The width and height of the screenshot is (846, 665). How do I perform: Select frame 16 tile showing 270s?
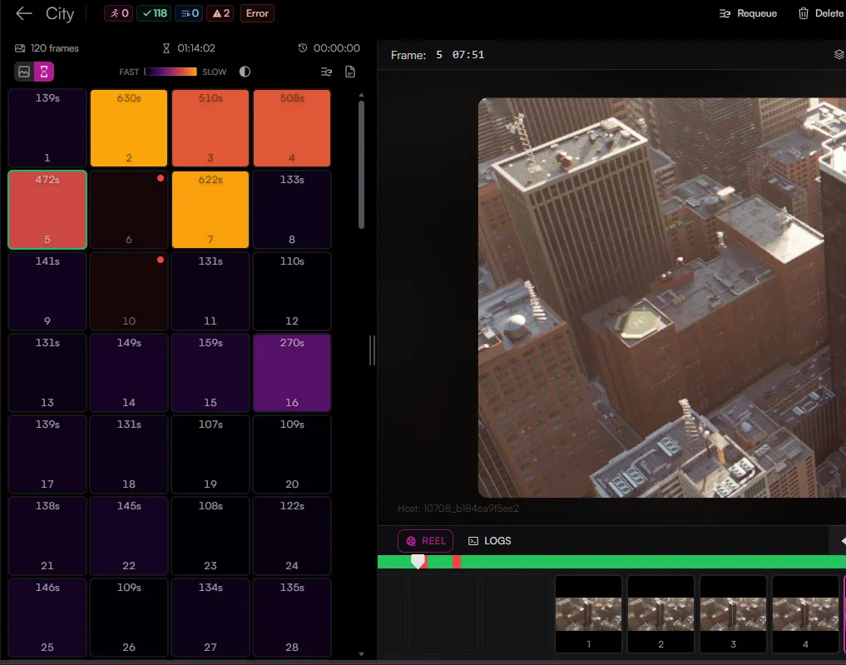292,372
